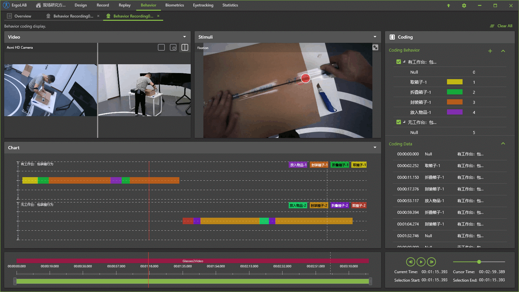
Task: Collapse the Coding Data section
Action: tap(503, 143)
